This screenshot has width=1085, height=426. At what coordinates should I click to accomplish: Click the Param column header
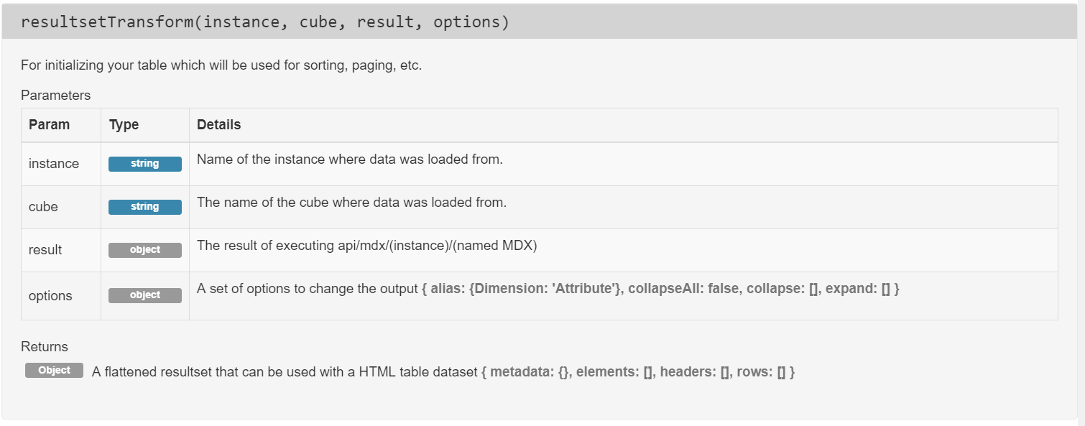click(49, 125)
